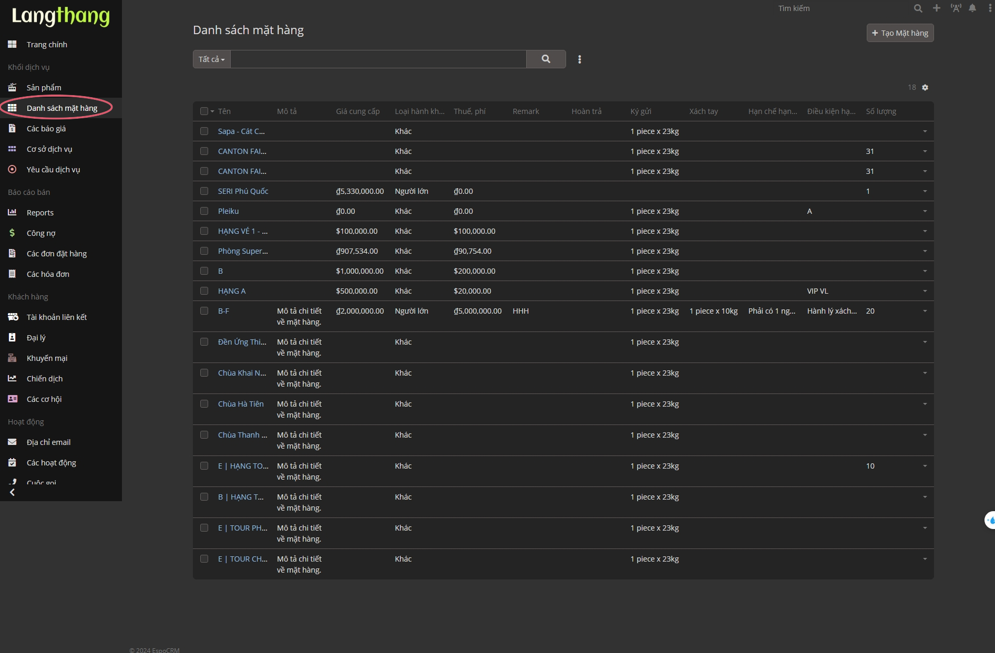
Task: Open the three-dot menu next to search bar
Action: click(x=579, y=59)
